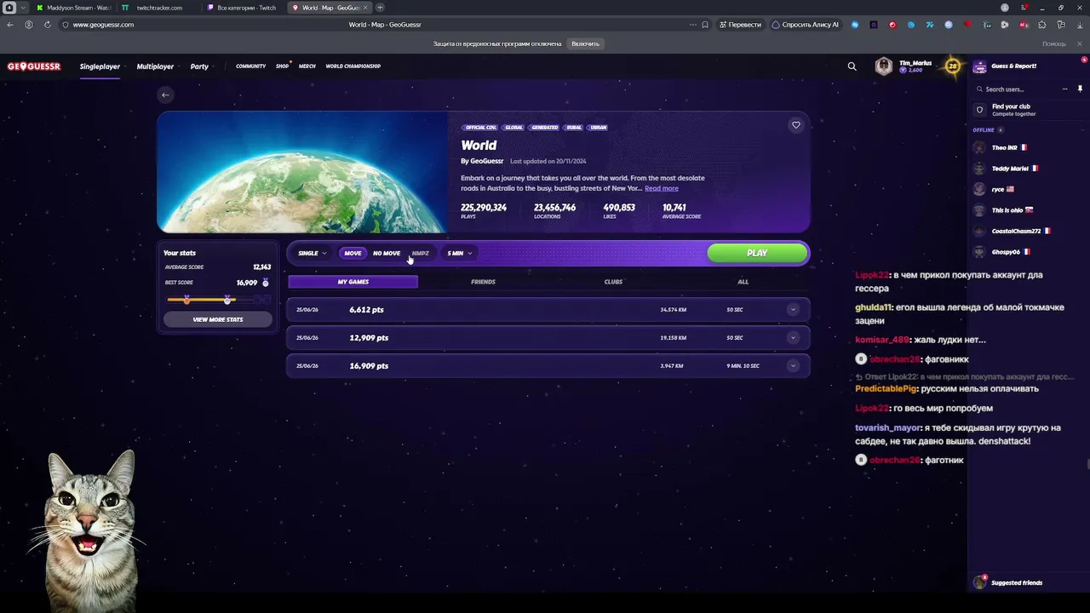Screen dimensions: 1090x613
Task: Open the Multiplayer nav menu
Action: click(155, 66)
